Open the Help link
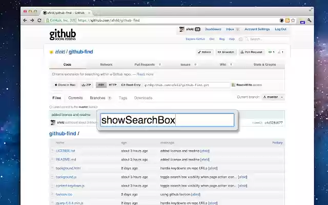Screen dimensions: 328x205 pyautogui.click(x=232, y=39)
